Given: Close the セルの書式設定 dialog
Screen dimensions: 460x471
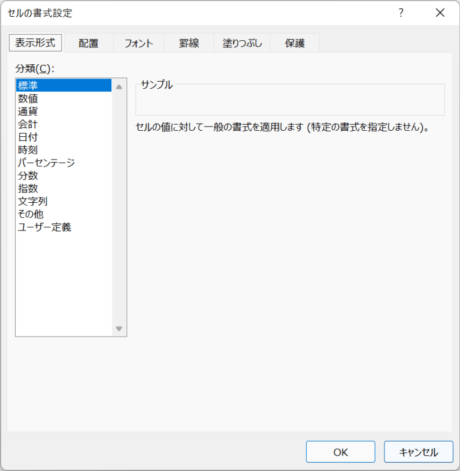Looking at the screenshot, I should pos(440,13).
